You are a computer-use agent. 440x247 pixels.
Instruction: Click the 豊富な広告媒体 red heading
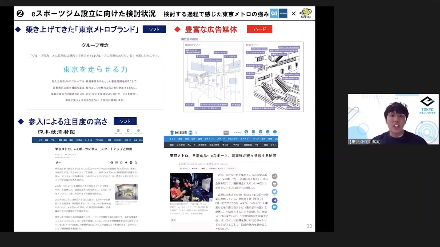[x=211, y=30]
